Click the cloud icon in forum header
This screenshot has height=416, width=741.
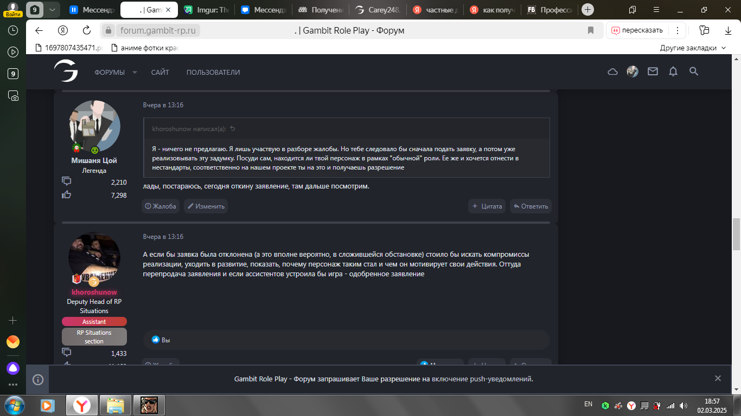tap(612, 71)
